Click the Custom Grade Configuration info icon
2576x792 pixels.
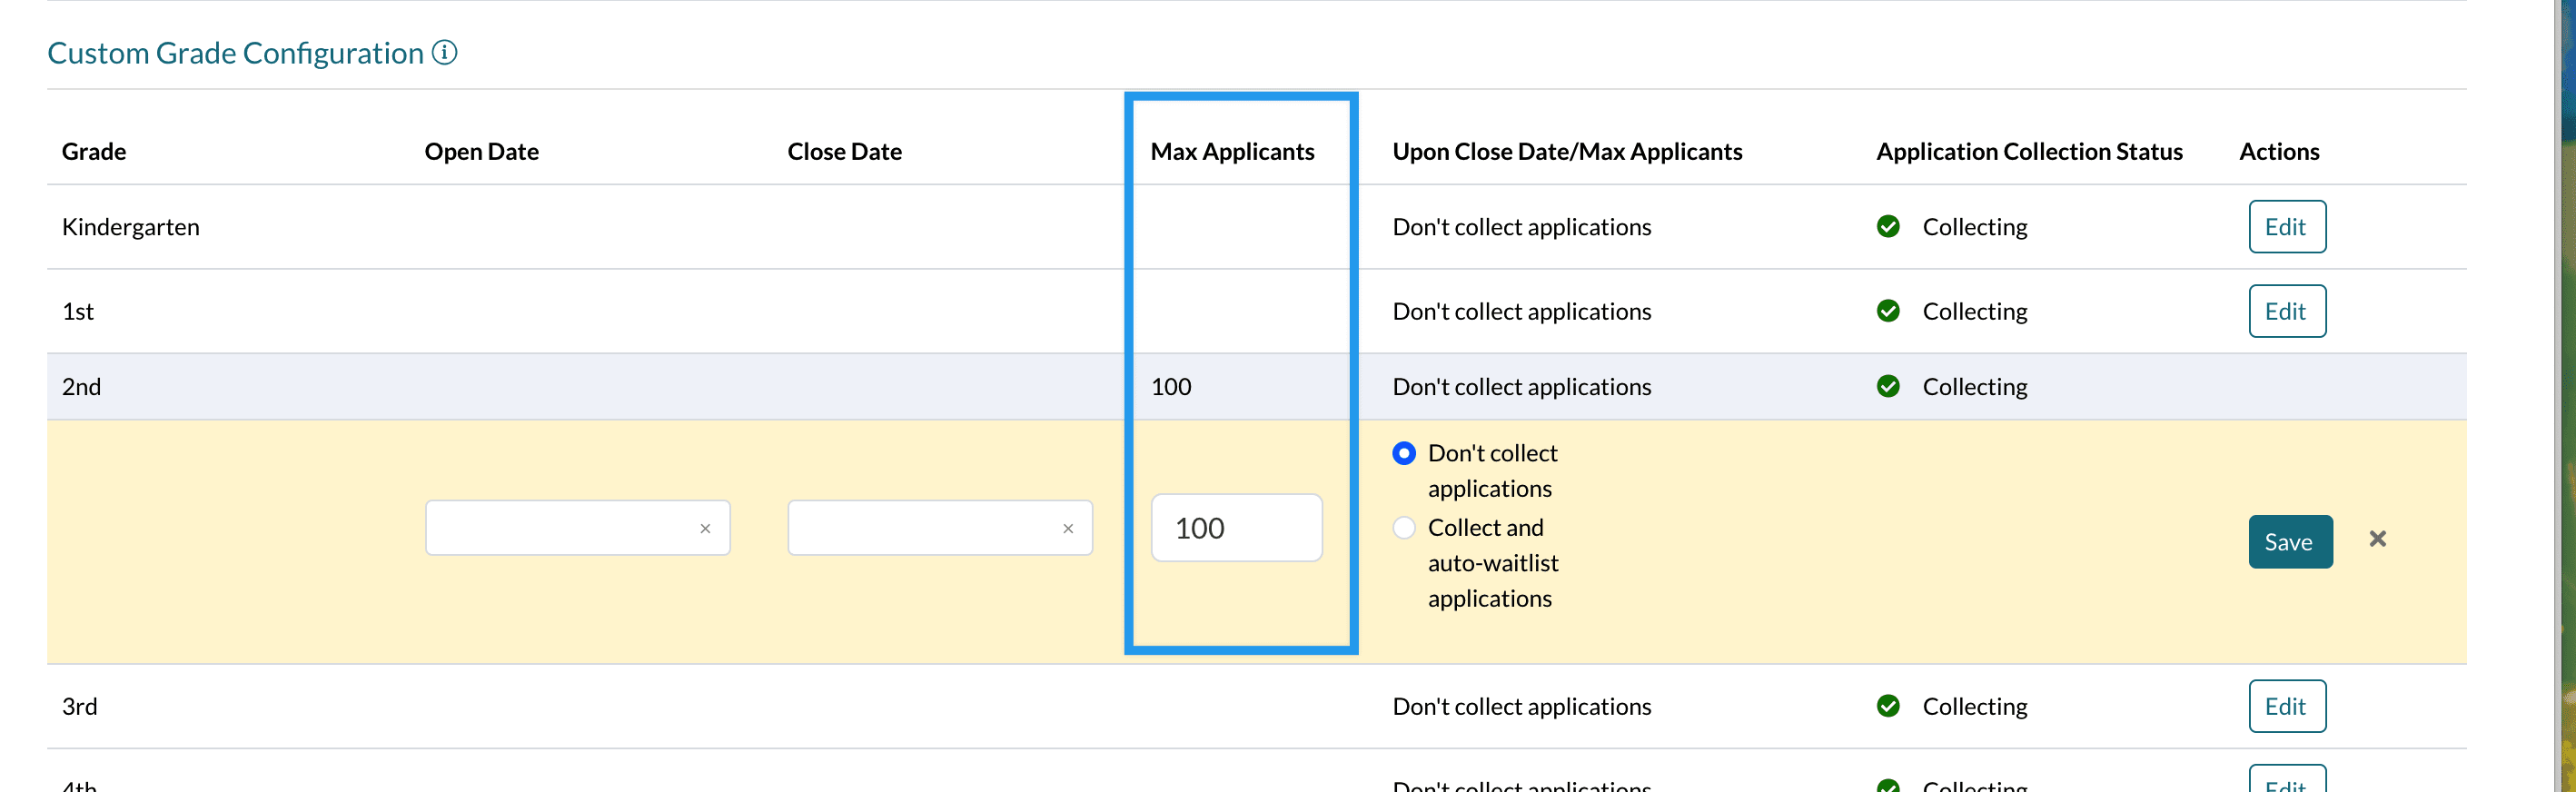point(444,53)
